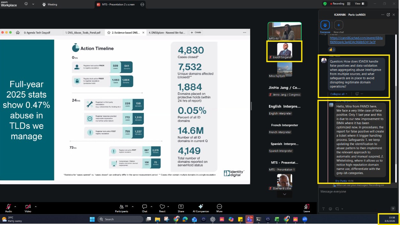
Task: Start camera with the Video button
Action: (x=28, y=208)
